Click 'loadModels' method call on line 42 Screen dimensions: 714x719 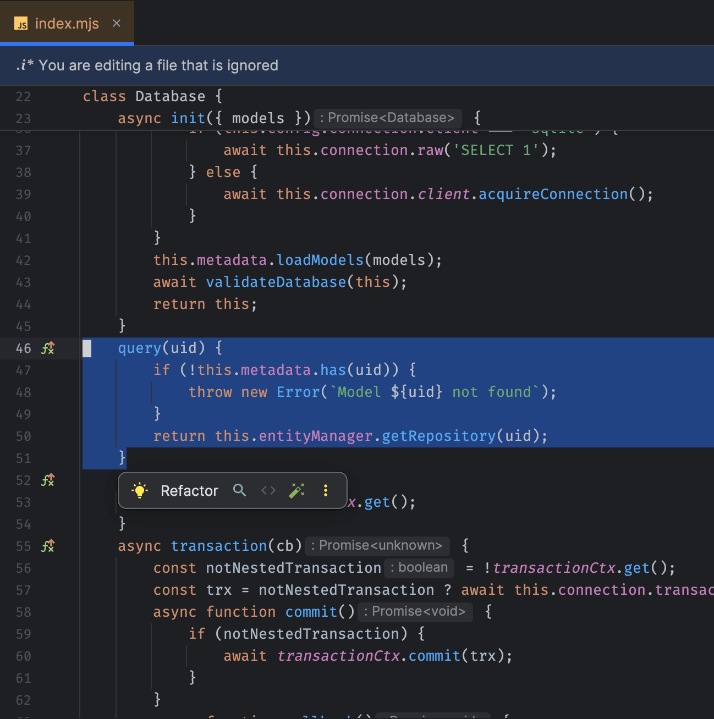tap(320, 260)
